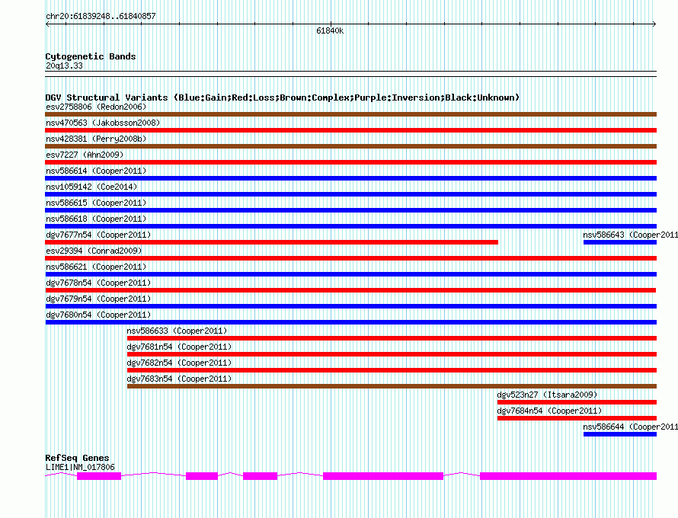678x518 pixels.
Task: Select dgv7684n54 (Cooper2011) label
Action: pyautogui.click(x=549, y=411)
